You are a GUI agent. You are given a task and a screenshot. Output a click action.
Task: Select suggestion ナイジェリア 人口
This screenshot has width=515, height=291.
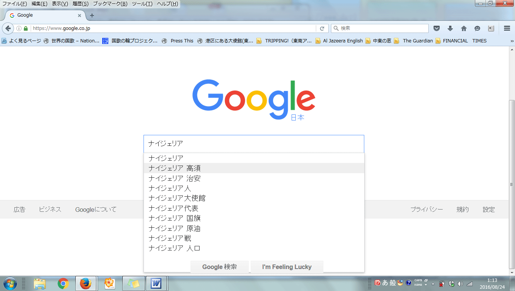(x=254, y=248)
